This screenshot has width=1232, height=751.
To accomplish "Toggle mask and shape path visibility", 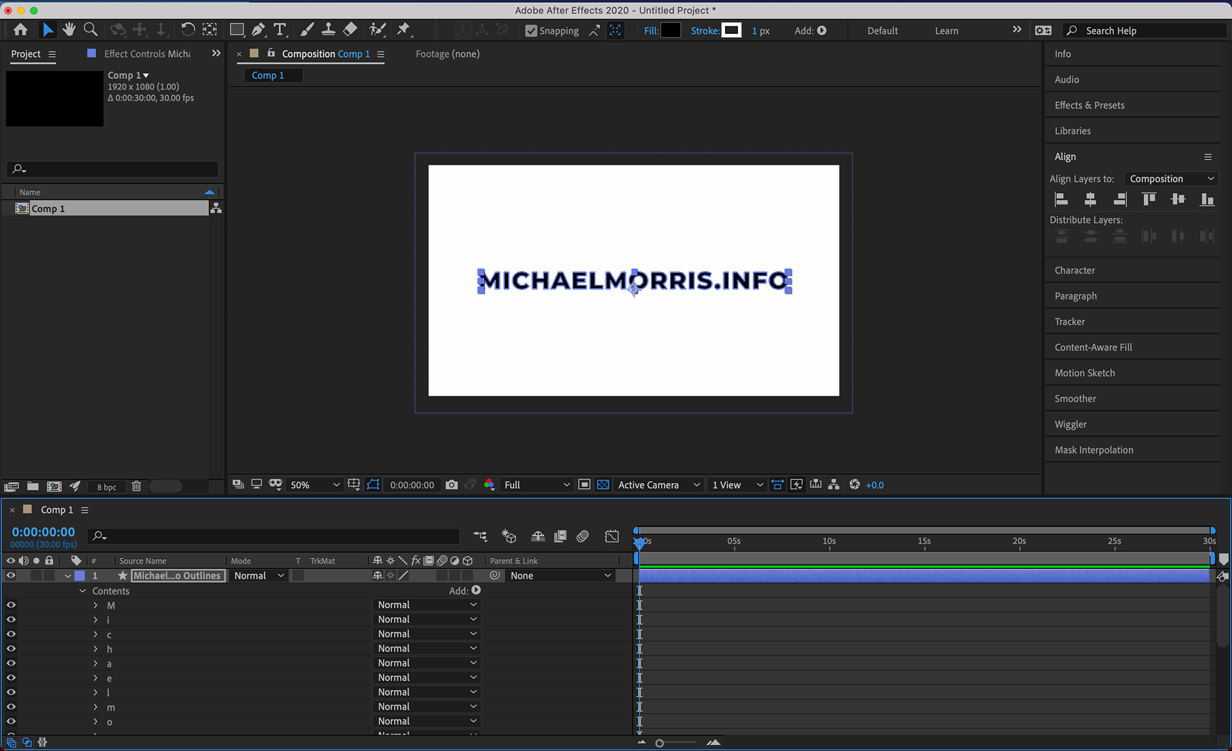I will (x=373, y=485).
